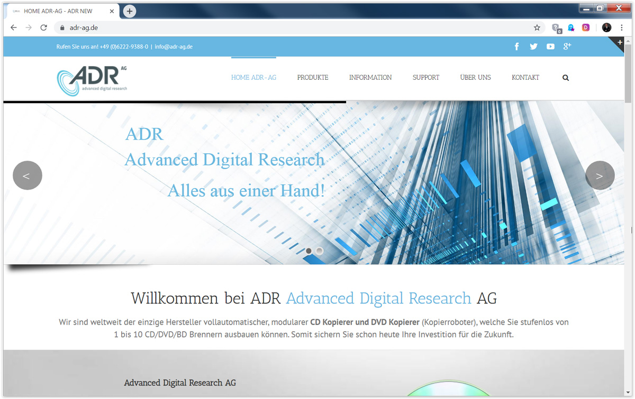
Task: Click the ADR company logo
Action: tap(93, 78)
